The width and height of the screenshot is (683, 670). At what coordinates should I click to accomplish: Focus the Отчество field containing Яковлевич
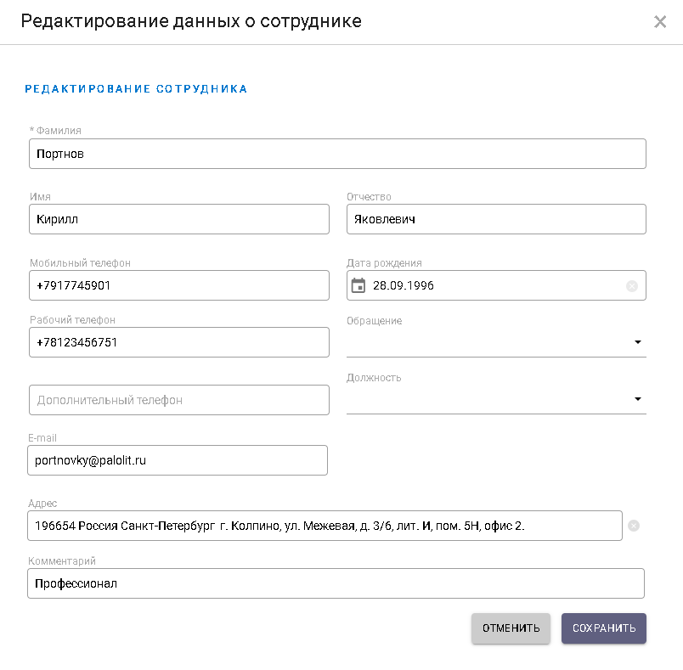click(496, 219)
